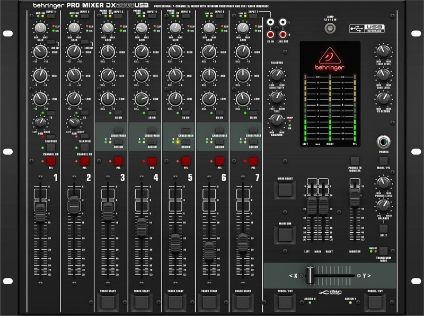Click the channel 6 gain knob
Image resolution: width=424 pixels, height=316 pixels.
(209, 28)
